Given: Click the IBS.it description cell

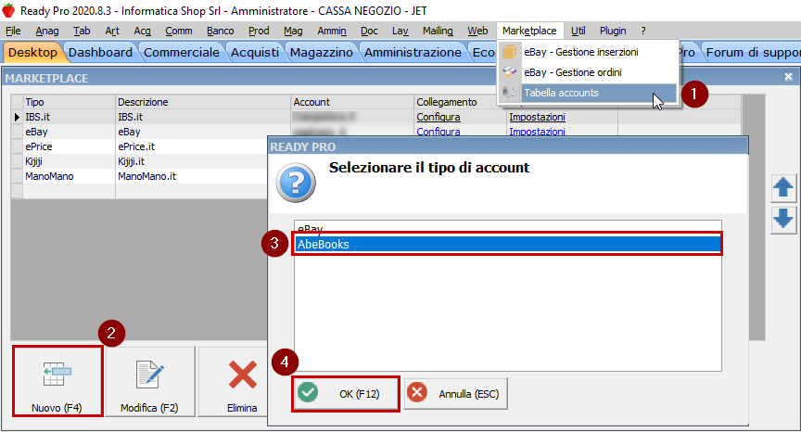Looking at the screenshot, I should (203, 117).
